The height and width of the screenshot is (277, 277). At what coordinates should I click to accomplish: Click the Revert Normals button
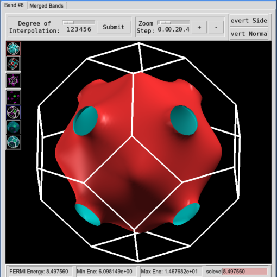(x=249, y=34)
